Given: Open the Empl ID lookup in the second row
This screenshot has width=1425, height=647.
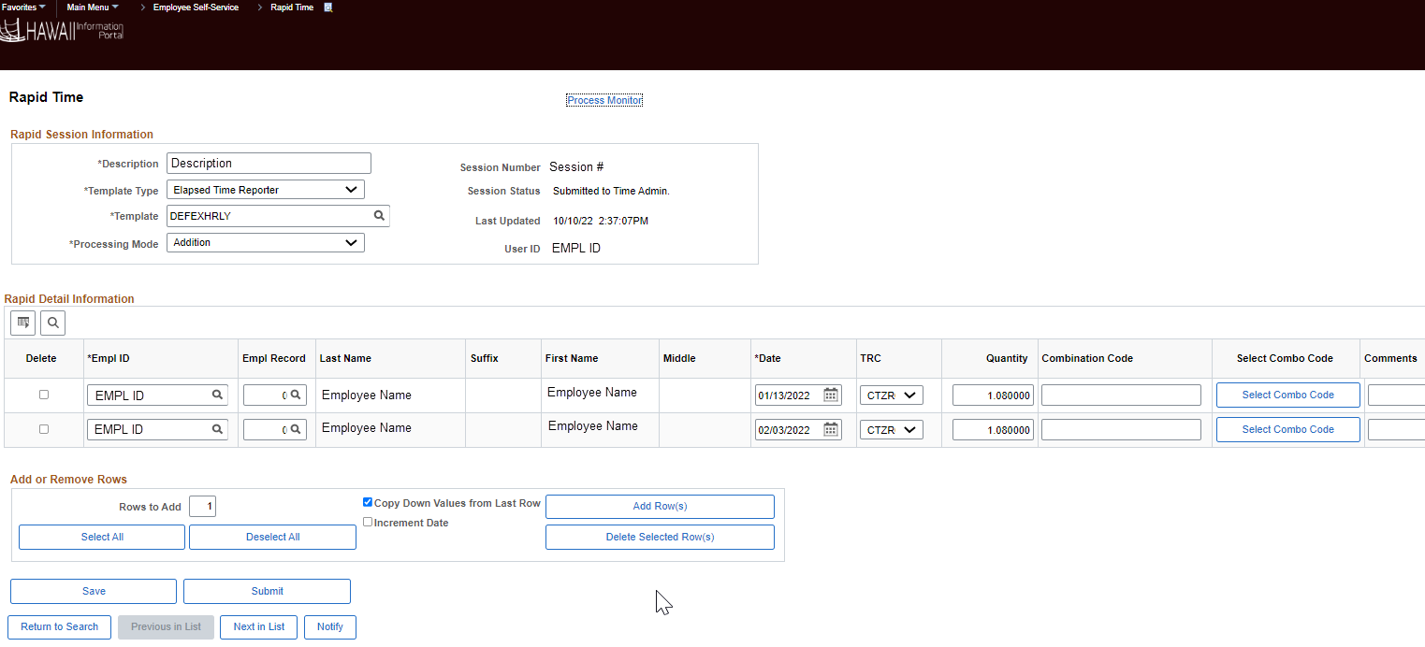Looking at the screenshot, I should coord(217,428).
